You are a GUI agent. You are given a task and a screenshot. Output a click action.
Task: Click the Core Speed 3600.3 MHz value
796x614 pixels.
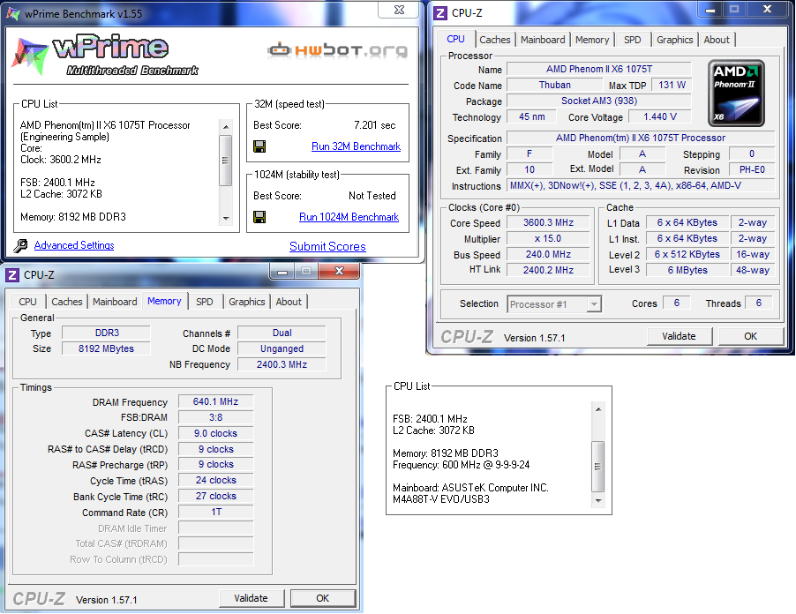(x=548, y=223)
